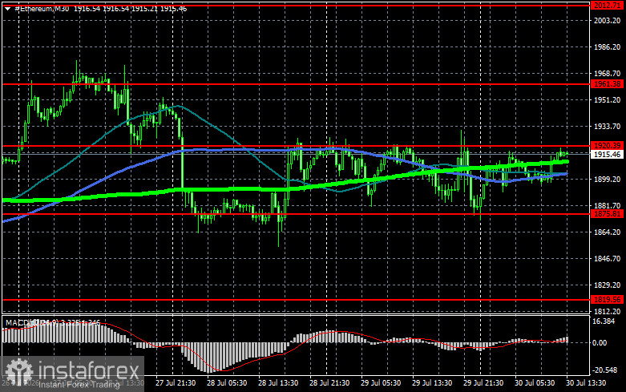Click the 2003.20 price axis label
This screenshot has height=392, width=626.
point(608,21)
